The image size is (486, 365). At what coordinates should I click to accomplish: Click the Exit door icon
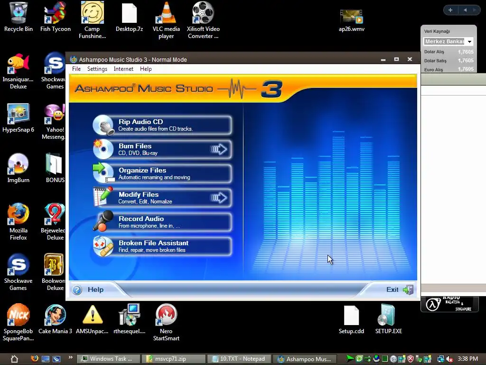(x=408, y=290)
